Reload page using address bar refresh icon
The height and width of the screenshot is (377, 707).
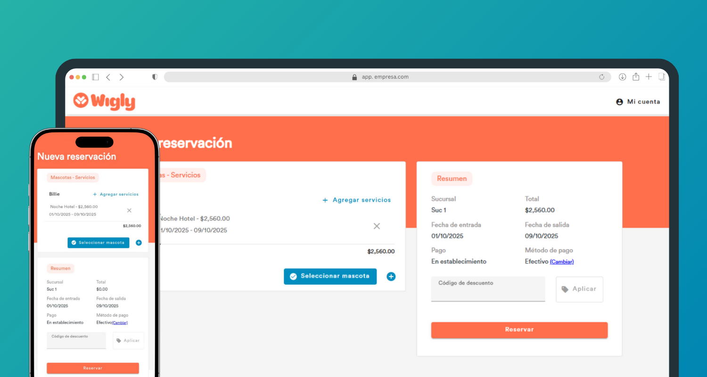coord(601,77)
